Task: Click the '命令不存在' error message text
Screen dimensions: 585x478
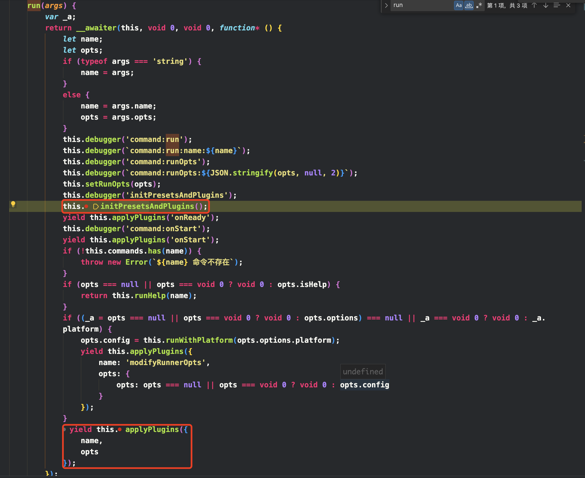Action: tap(211, 262)
